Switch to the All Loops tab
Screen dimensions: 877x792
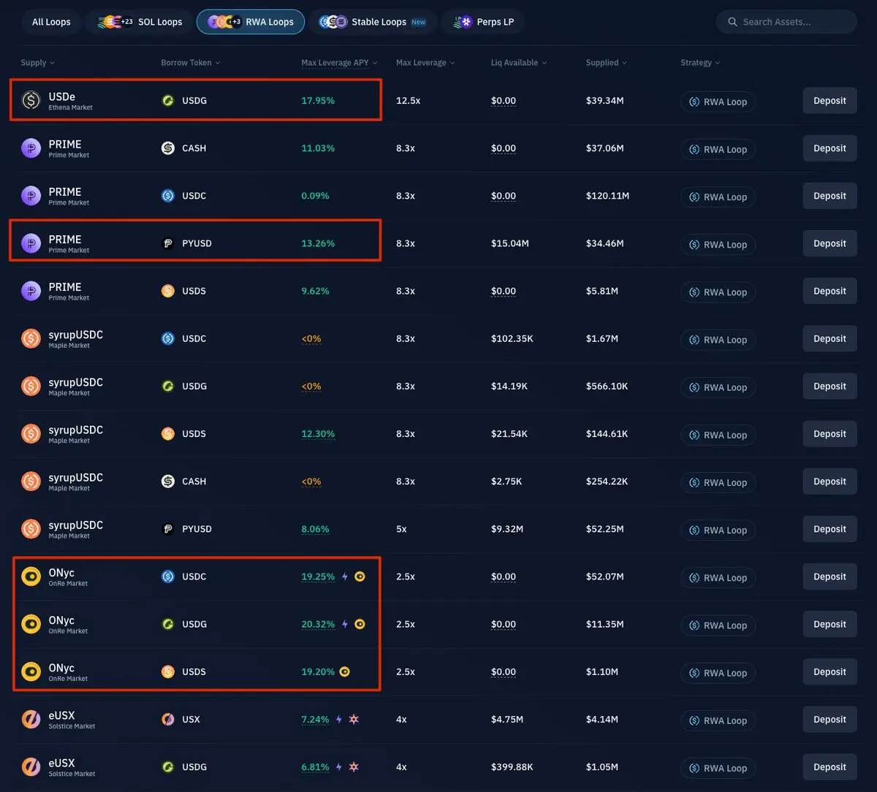51,22
